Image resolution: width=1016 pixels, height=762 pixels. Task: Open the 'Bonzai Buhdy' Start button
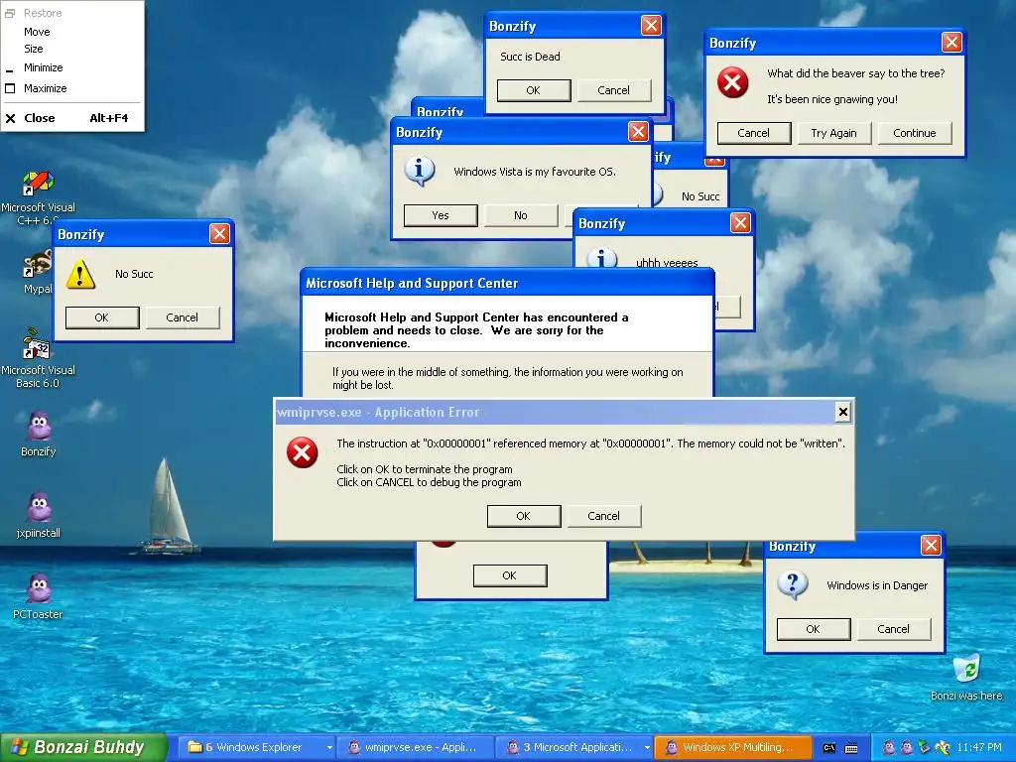83,747
